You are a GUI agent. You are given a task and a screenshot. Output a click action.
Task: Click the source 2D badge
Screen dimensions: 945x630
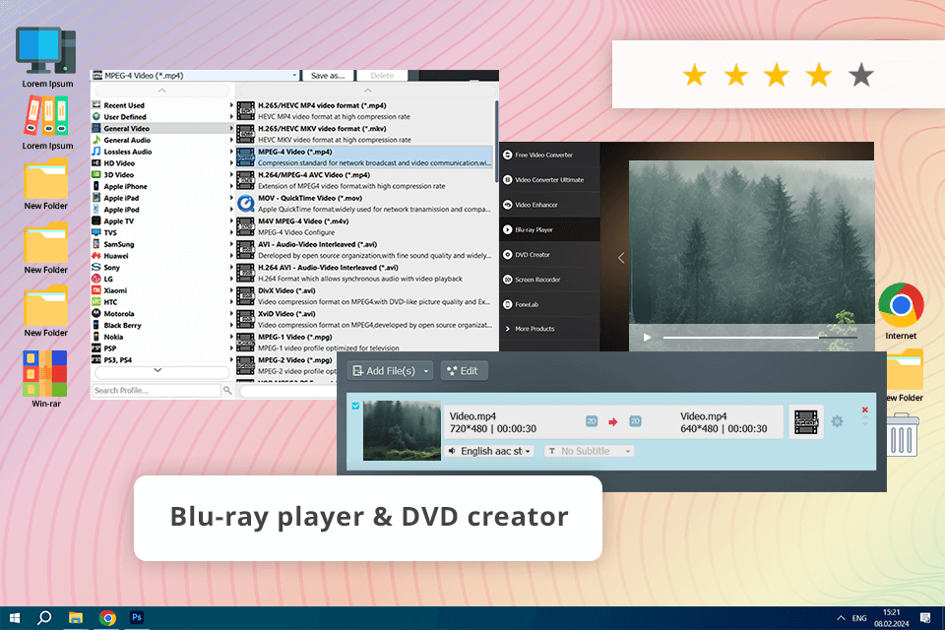tap(592, 421)
